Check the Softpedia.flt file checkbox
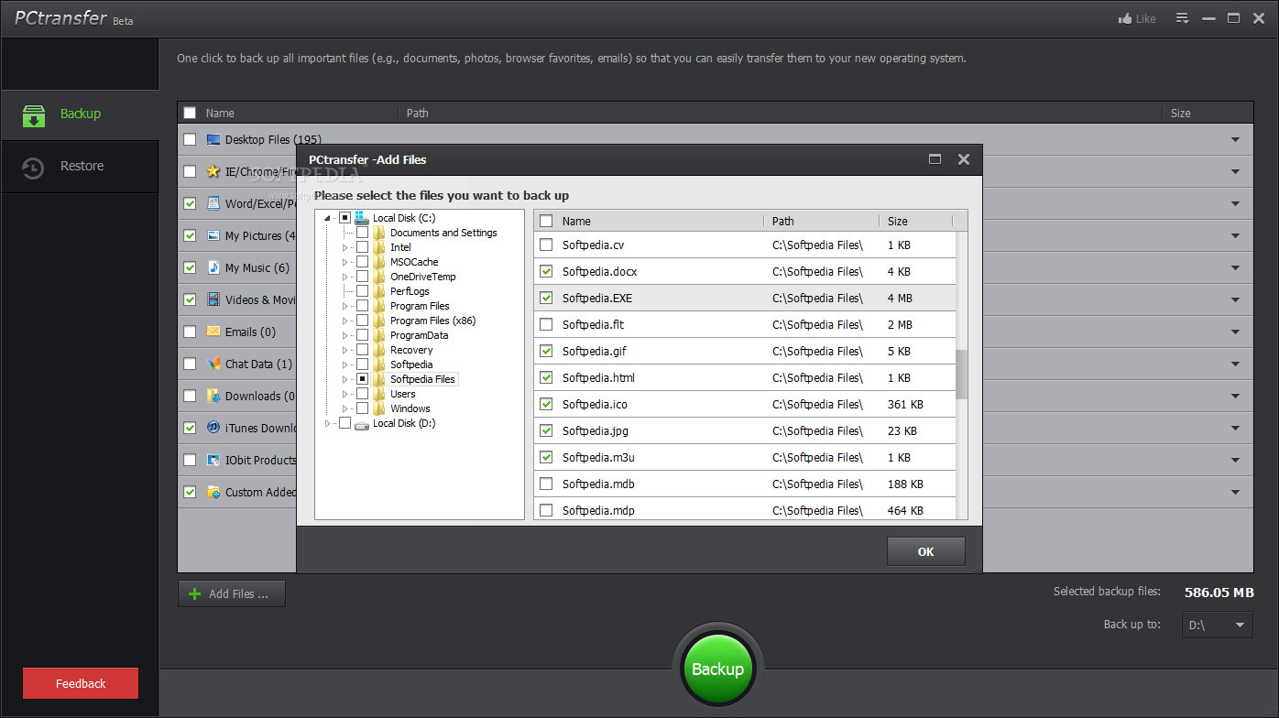The height and width of the screenshot is (718, 1279). tap(547, 325)
